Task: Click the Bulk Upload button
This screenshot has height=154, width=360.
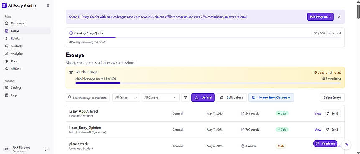Action: [232, 98]
